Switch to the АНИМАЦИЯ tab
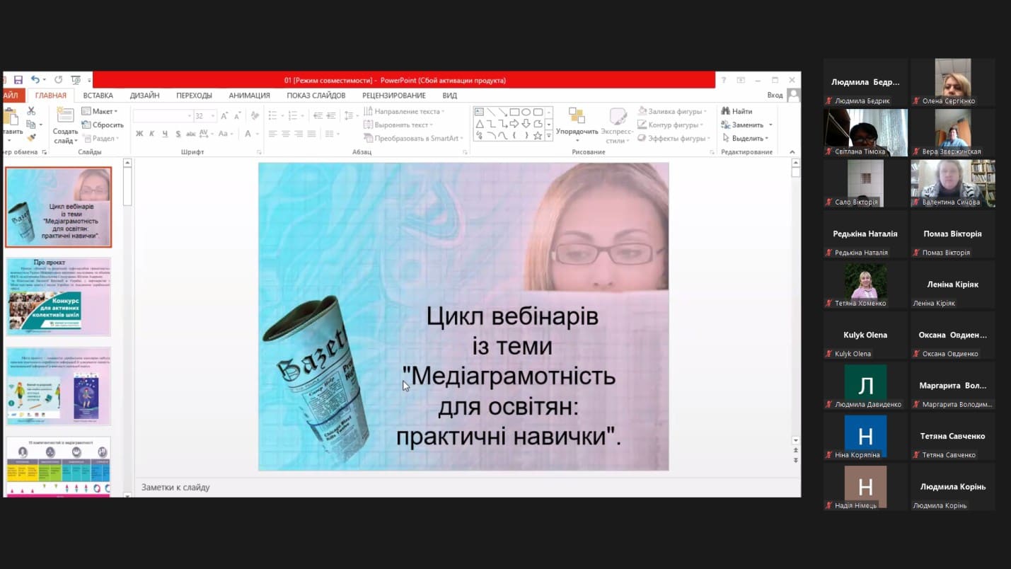 (249, 96)
